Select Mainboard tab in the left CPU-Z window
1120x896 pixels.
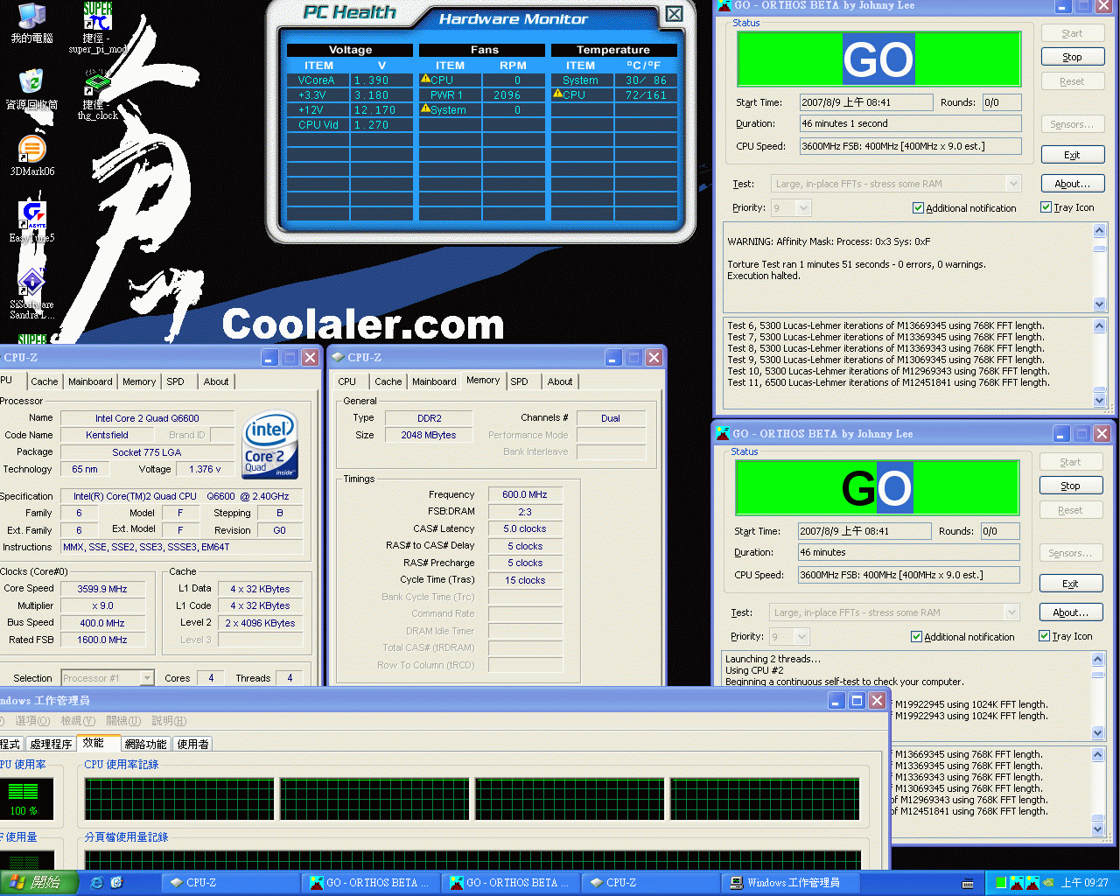[x=90, y=381]
